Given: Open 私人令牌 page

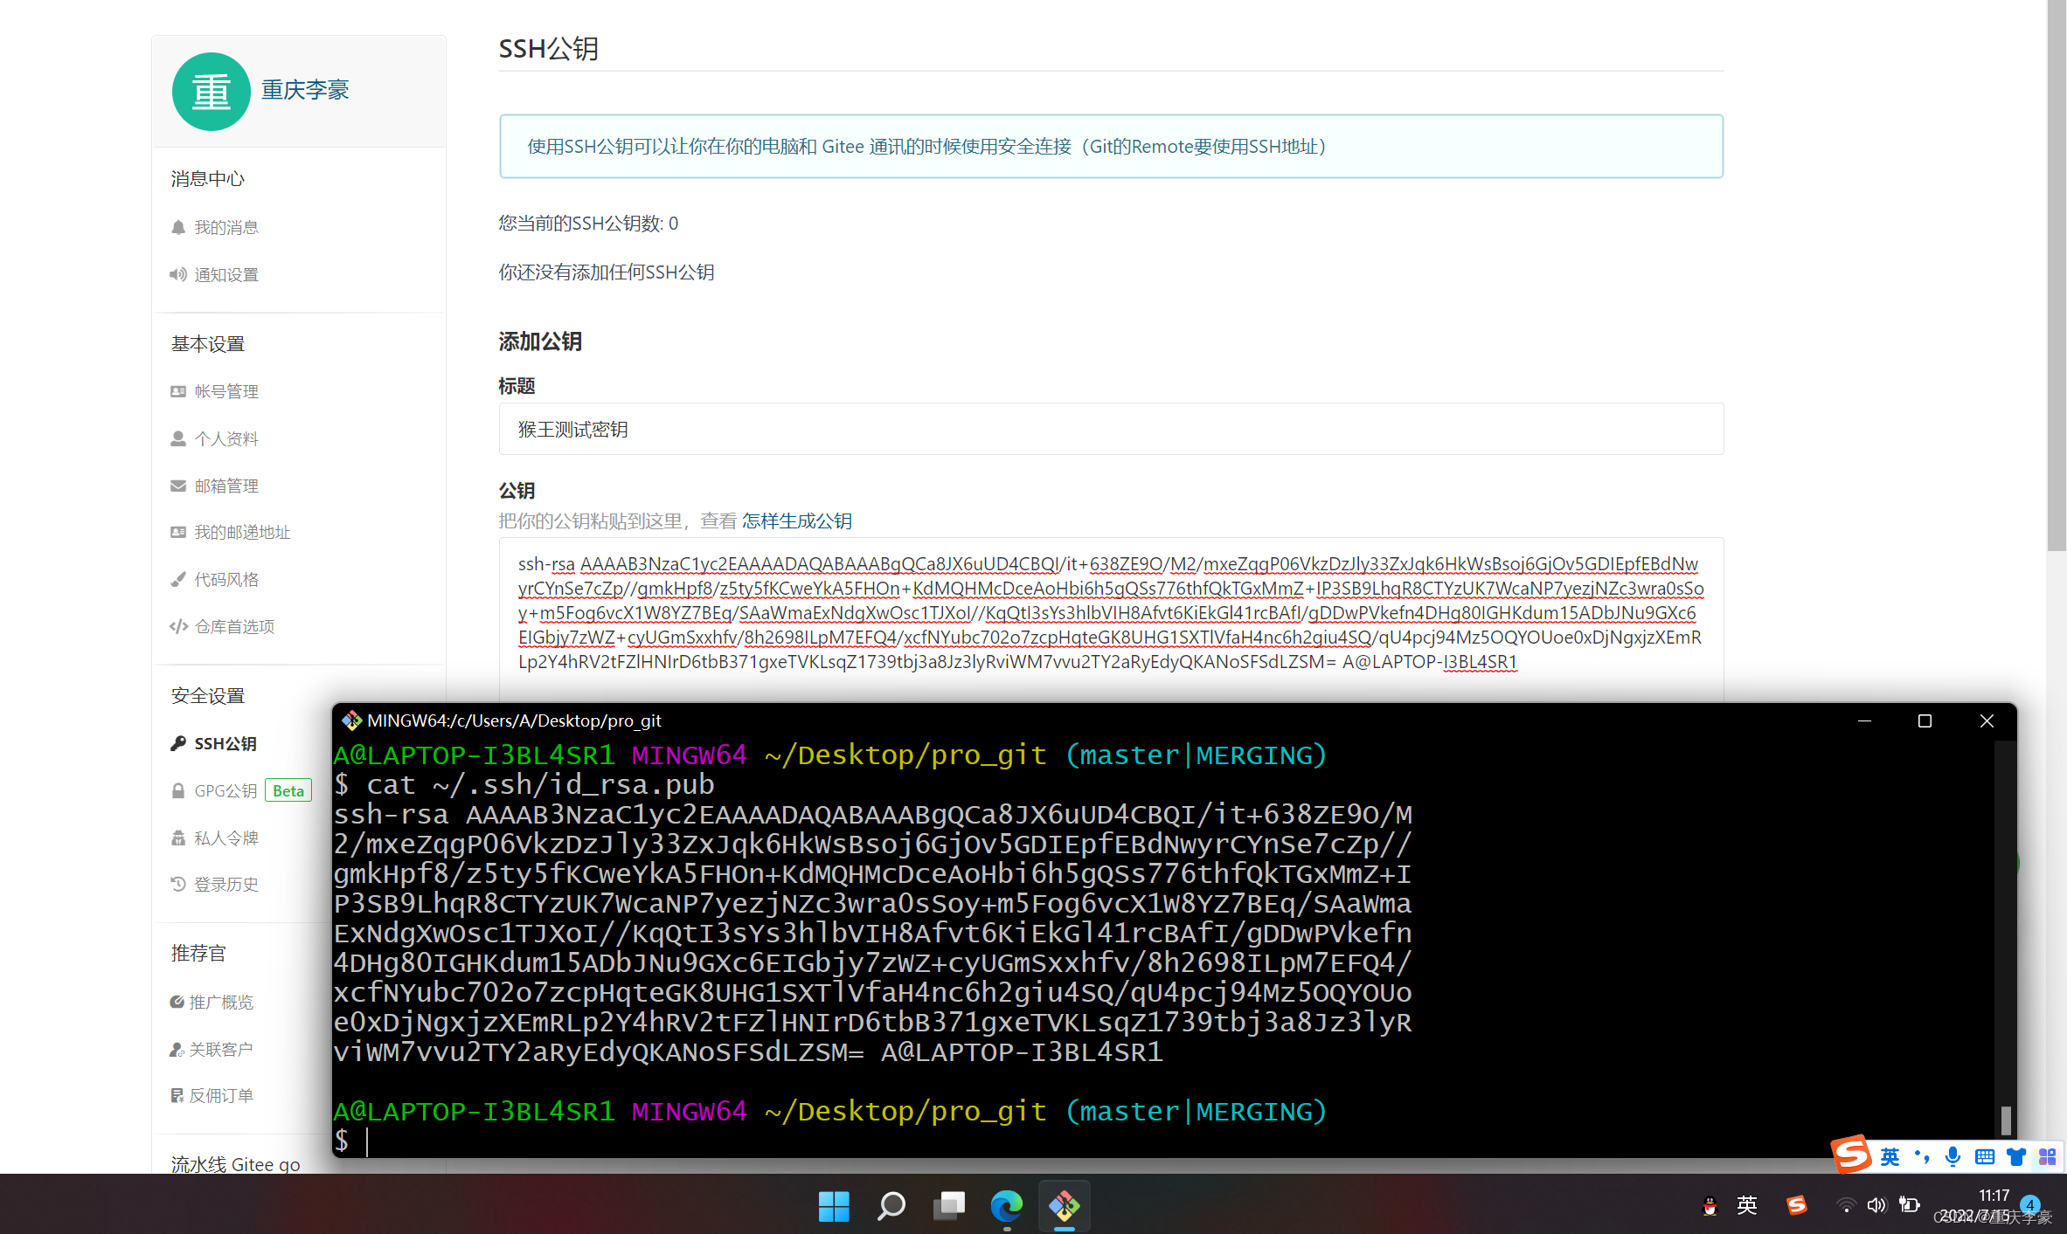Looking at the screenshot, I should pyautogui.click(x=226, y=838).
